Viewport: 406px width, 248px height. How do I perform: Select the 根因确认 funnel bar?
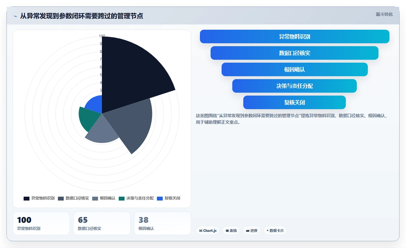pyautogui.click(x=294, y=69)
